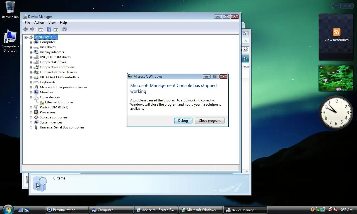Expand the Keyboards node

click(x=31, y=82)
